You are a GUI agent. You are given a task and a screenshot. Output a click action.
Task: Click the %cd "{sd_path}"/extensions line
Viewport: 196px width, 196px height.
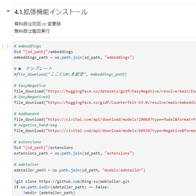43,148
